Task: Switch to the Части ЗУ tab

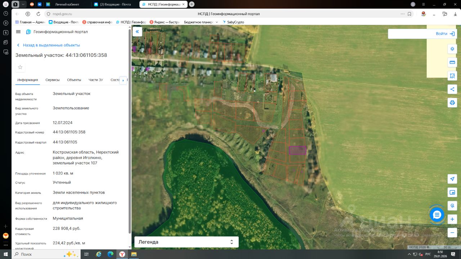Action: coord(96,80)
